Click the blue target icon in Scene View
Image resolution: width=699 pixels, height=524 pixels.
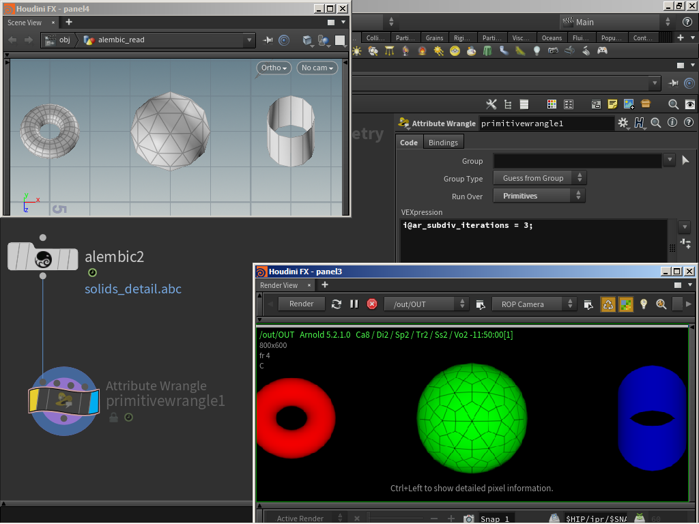click(284, 40)
